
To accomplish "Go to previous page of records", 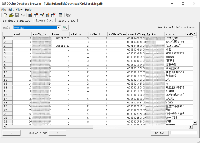I will [11, 133].
